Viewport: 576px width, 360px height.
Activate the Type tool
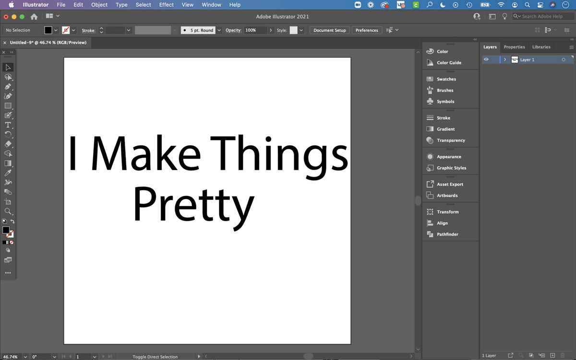8,125
